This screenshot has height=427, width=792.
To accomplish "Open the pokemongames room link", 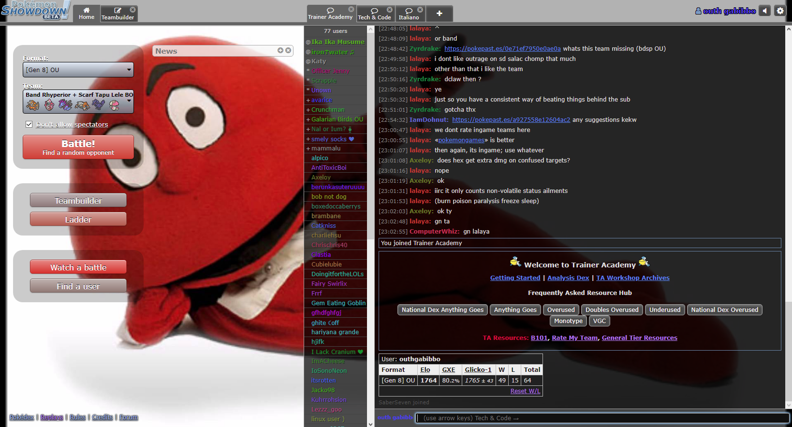I will click(x=461, y=140).
